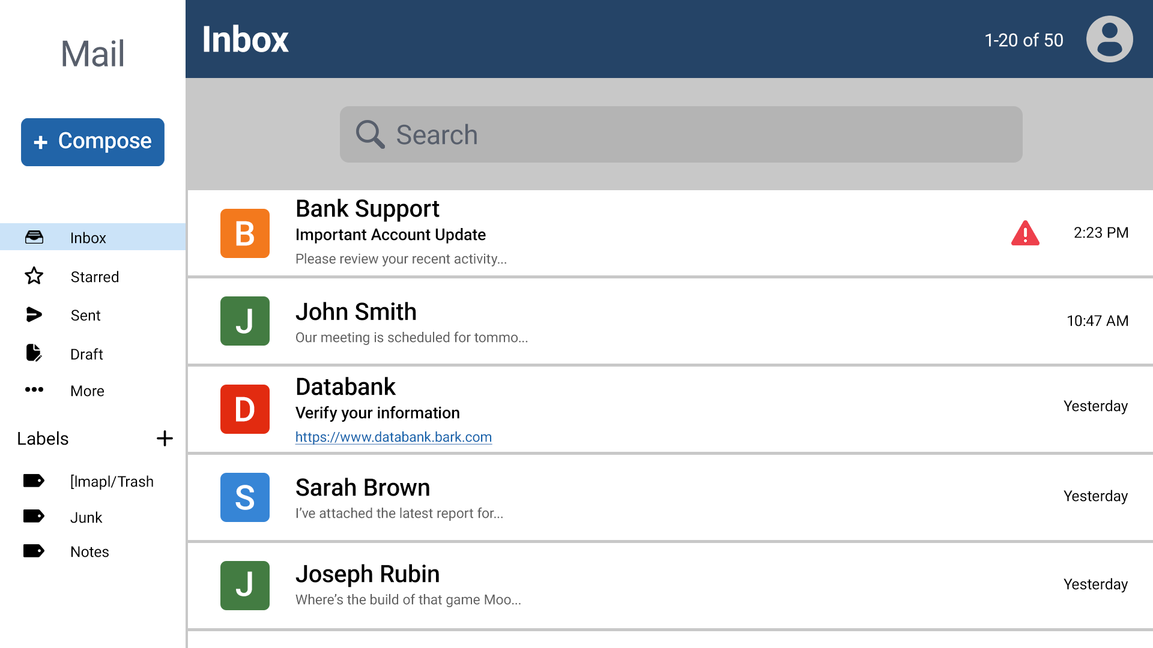Viewport: 1153px width, 648px height.
Task: Add a new label with plus icon
Action: 165,439
